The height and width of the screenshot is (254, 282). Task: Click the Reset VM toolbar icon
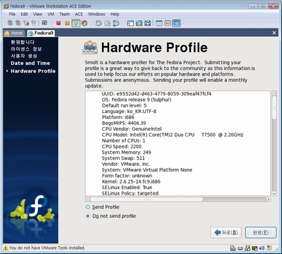tap(85, 23)
